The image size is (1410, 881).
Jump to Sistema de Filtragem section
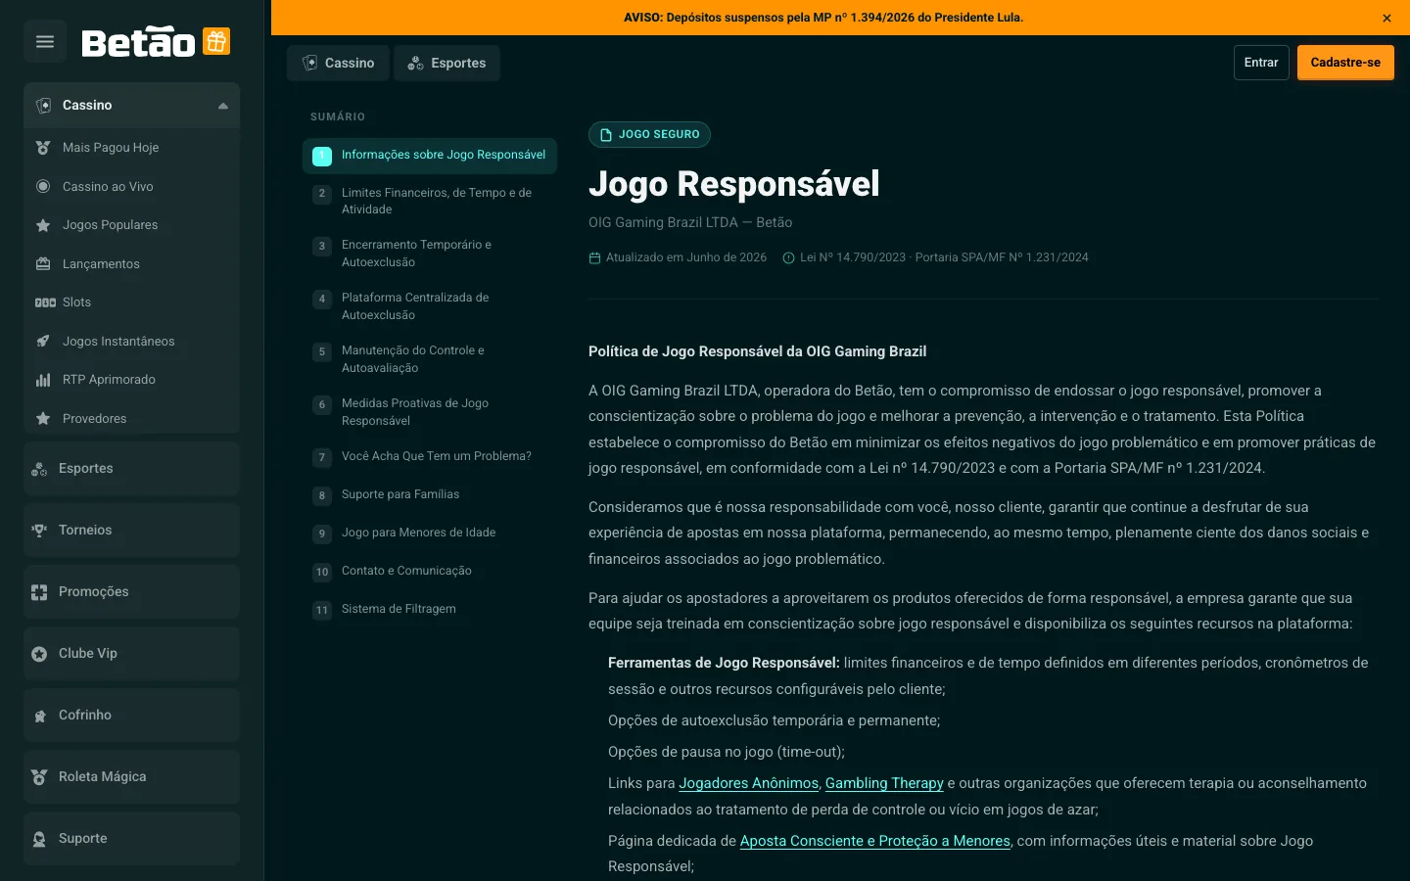[x=429, y=609]
